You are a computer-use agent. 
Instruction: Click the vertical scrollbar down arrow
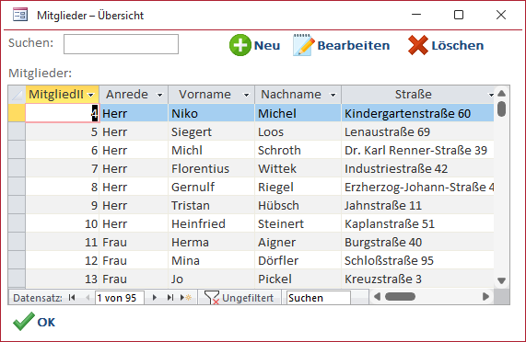coord(501,280)
